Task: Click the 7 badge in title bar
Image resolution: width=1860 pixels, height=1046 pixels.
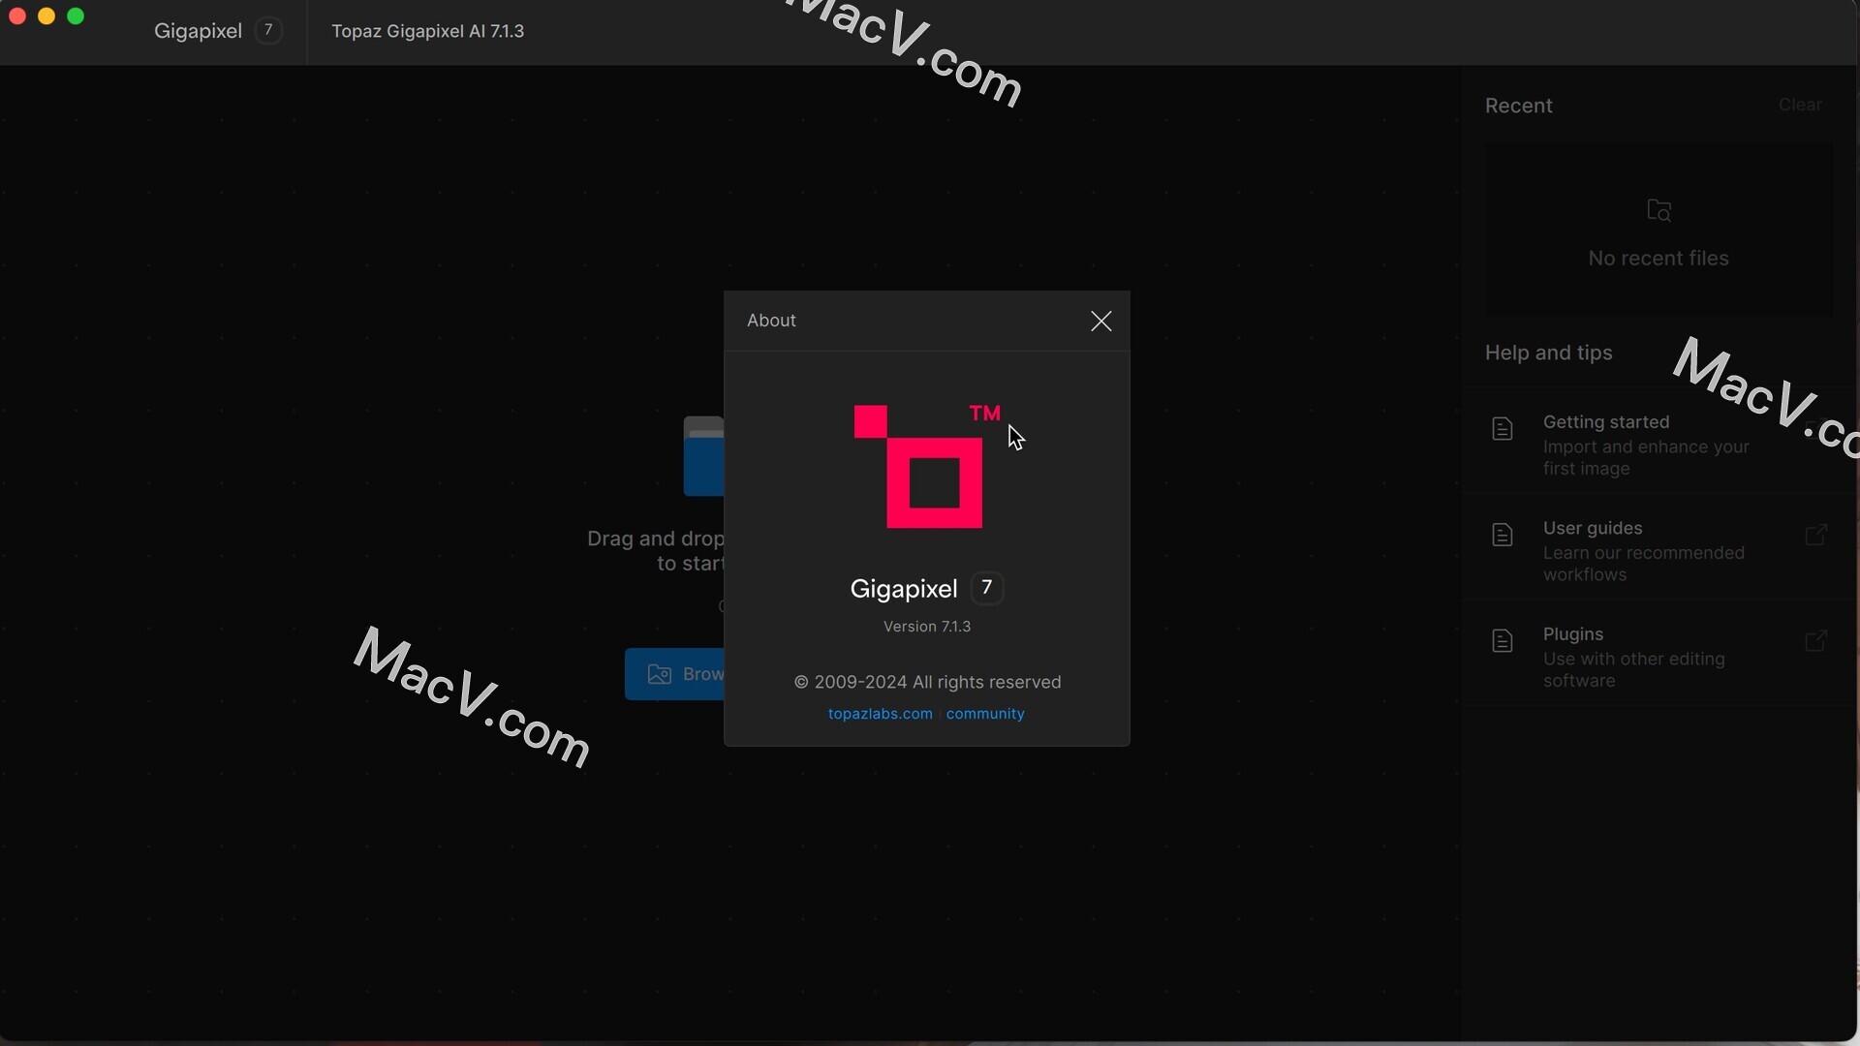Action: click(x=268, y=31)
